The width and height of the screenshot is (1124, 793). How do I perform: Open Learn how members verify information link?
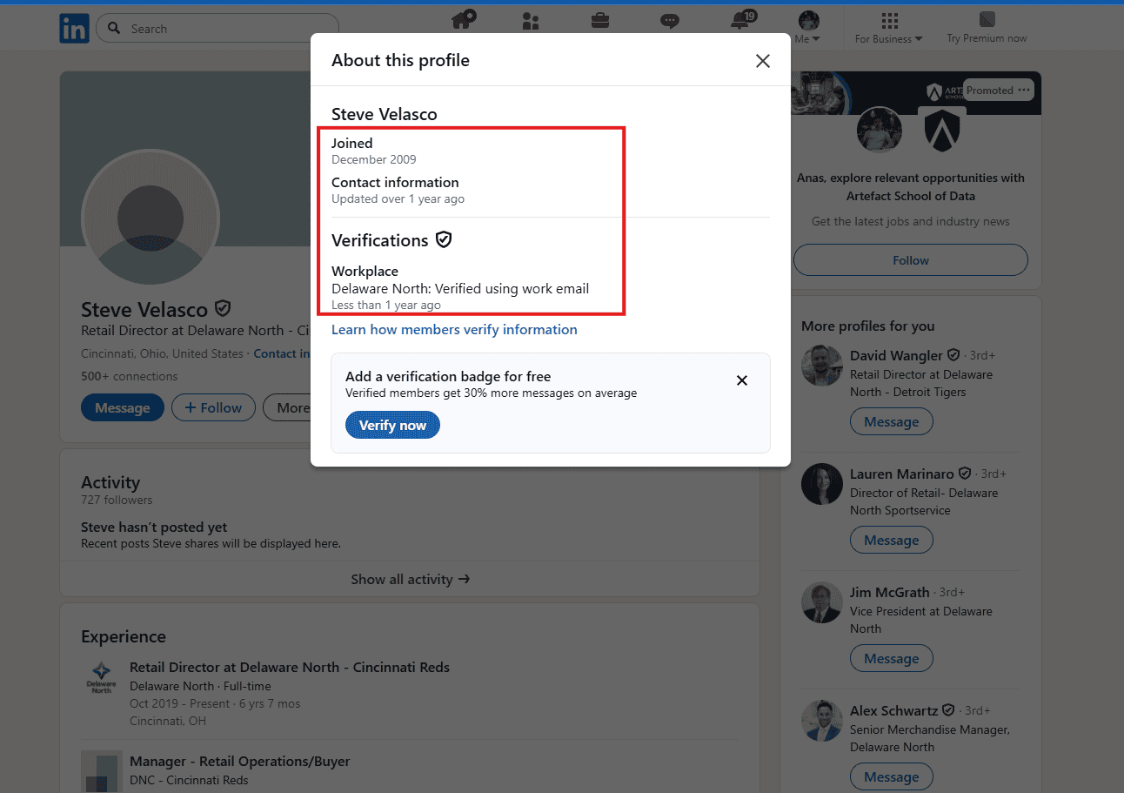454,329
